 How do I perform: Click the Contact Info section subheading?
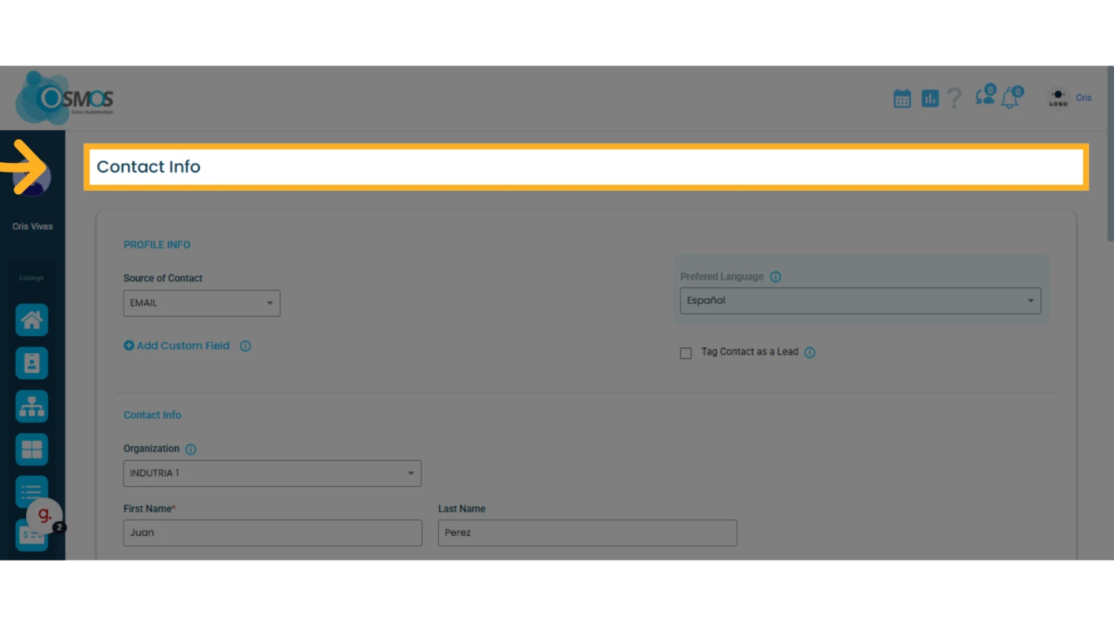[x=152, y=415]
